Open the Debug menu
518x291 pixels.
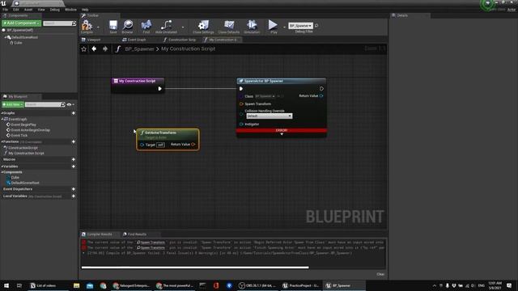(x=54, y=10)
